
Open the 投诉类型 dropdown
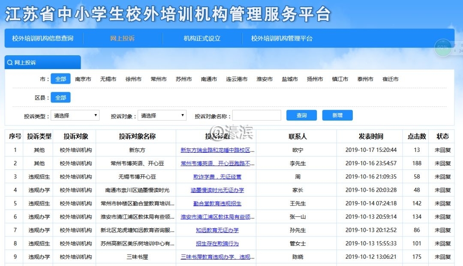coord(75,115)
